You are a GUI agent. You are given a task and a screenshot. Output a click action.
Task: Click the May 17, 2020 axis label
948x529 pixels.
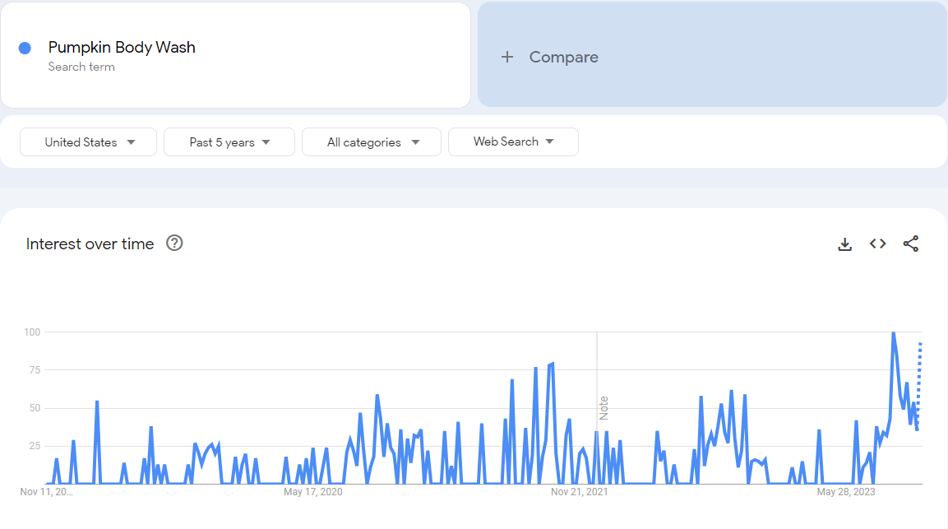click(312, 492)
